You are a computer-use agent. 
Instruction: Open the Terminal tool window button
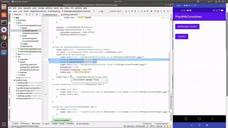click(x=36, y=124)
